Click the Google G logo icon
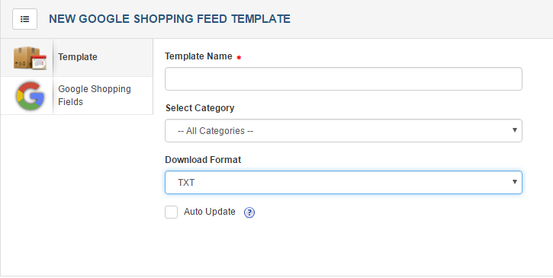Image resolution: width=553 pixels, height=278 pixels. pos(30,95)
